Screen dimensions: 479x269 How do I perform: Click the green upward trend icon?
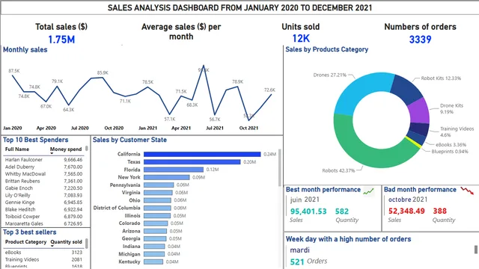(x=368, y=191)
